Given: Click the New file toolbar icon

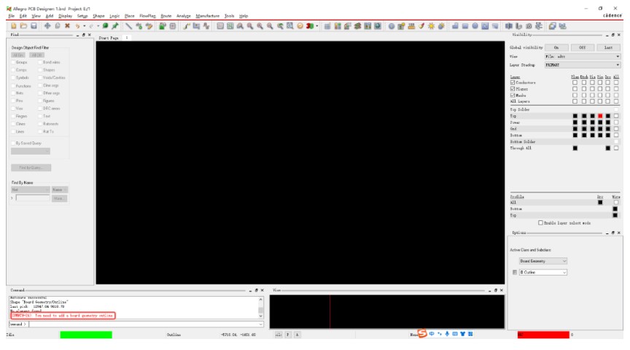Looking at the screenshot, I should [x=14, y=26].
